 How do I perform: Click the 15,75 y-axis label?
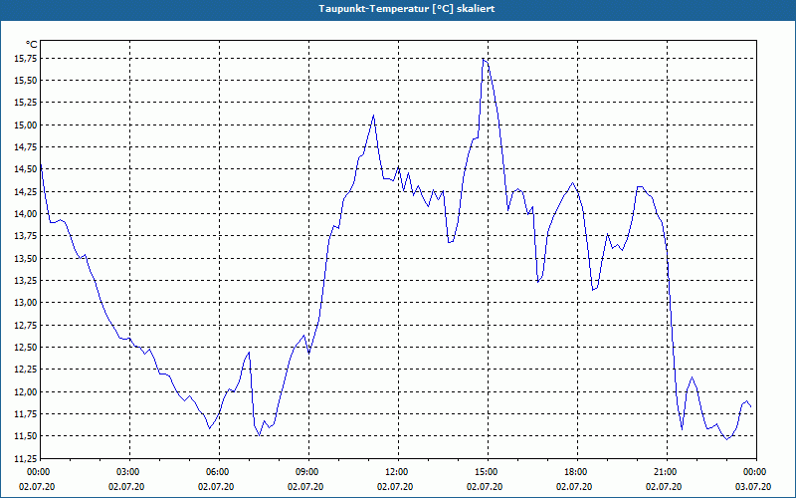point(27,59)
